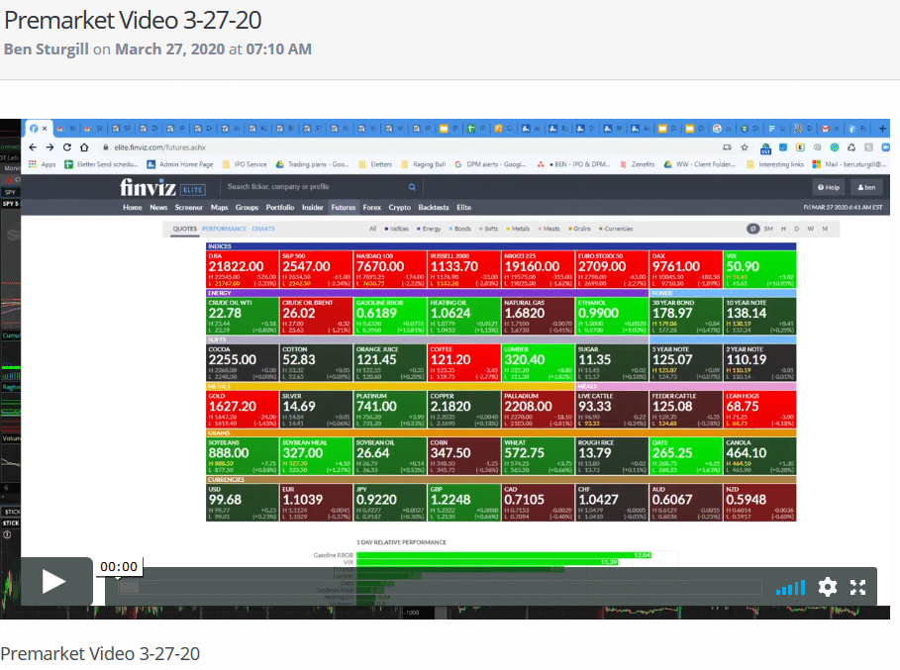Open Ben Sturgill author link

[47, 49]
